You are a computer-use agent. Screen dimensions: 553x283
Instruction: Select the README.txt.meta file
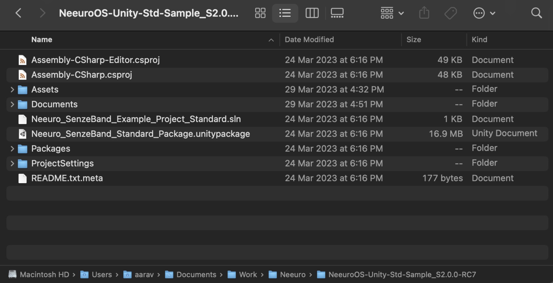tap(67, 178)
